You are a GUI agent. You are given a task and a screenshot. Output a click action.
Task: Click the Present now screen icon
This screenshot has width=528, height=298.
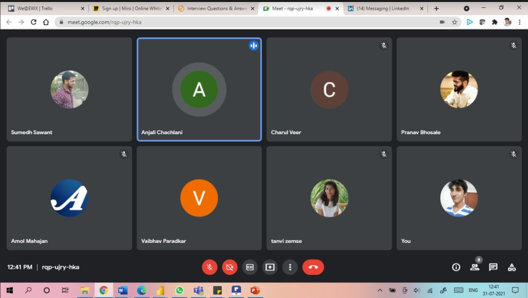(x=270, y=267)
